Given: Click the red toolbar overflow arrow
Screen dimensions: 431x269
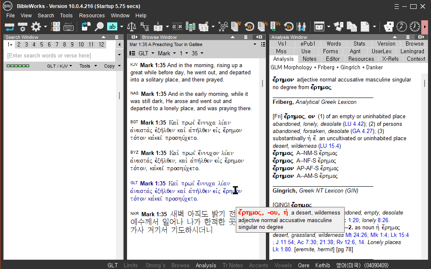Looking at the screenshot, I should [425, 27].
